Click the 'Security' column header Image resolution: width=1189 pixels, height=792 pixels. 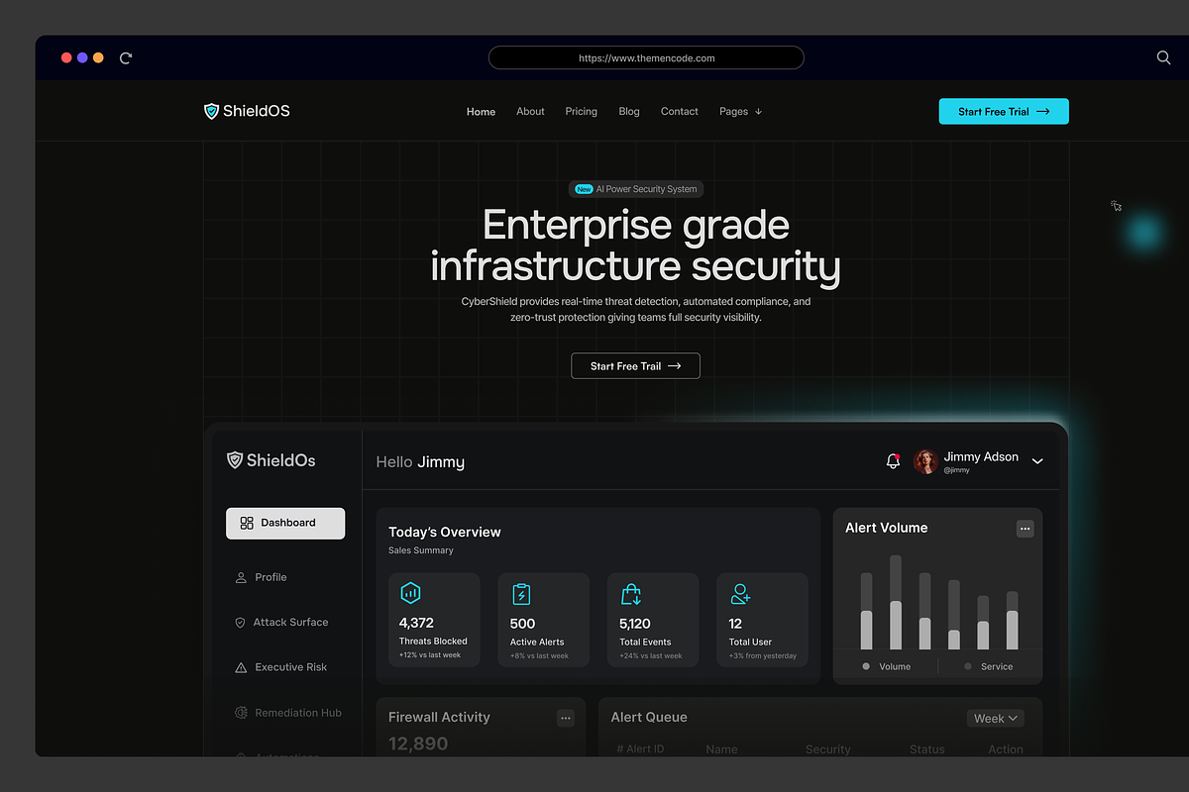coord(828,749)
